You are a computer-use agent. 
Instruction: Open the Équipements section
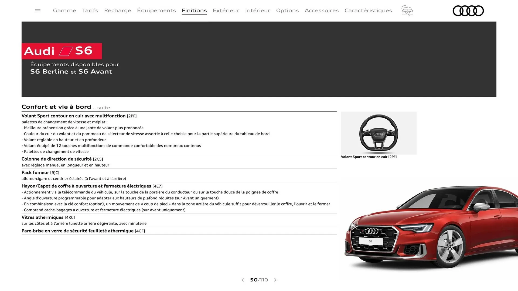pyautogui.click(x=156, y=11)
